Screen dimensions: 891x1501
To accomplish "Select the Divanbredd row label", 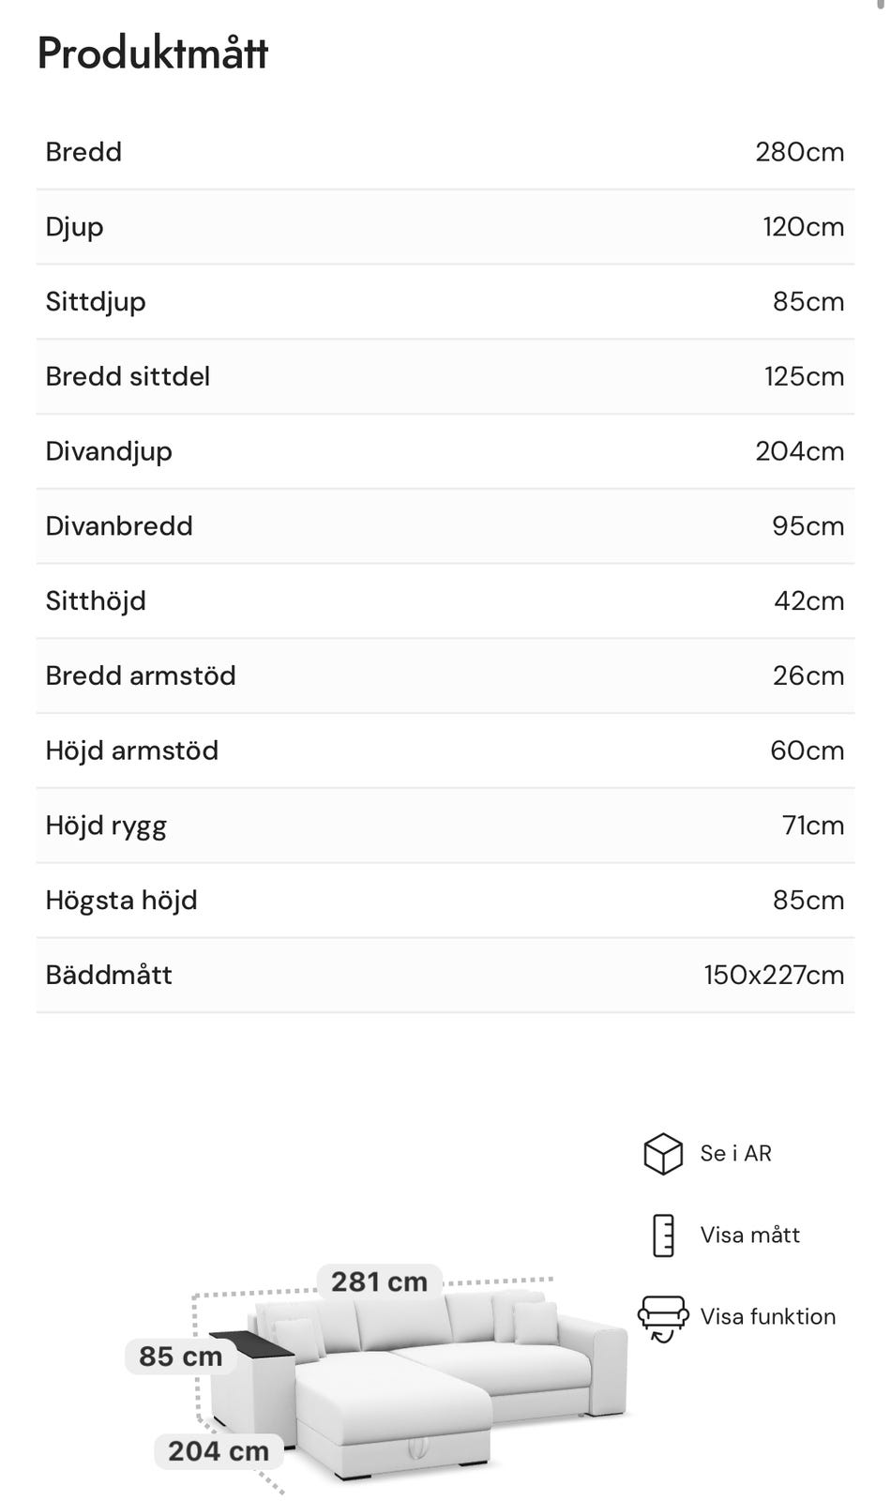I will [x=119, y=526].
